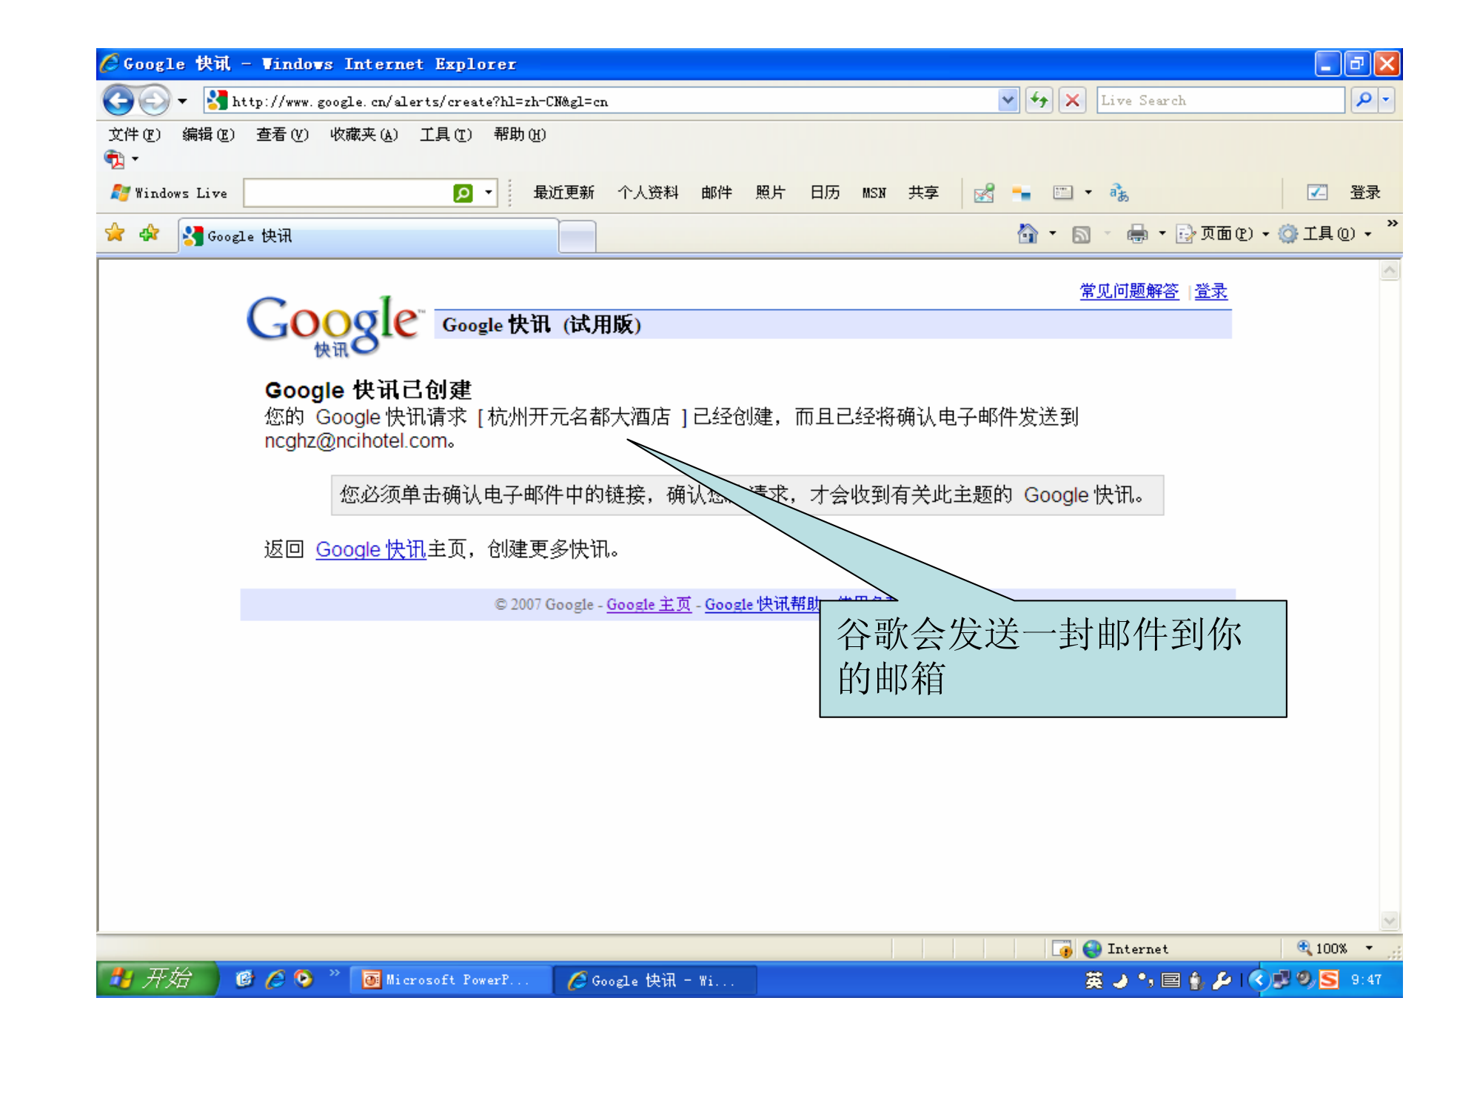The height and width of the screenshot is (1109, 1477).
Task: Click the 开始 Start button
Action: click(x=156, y=979)
